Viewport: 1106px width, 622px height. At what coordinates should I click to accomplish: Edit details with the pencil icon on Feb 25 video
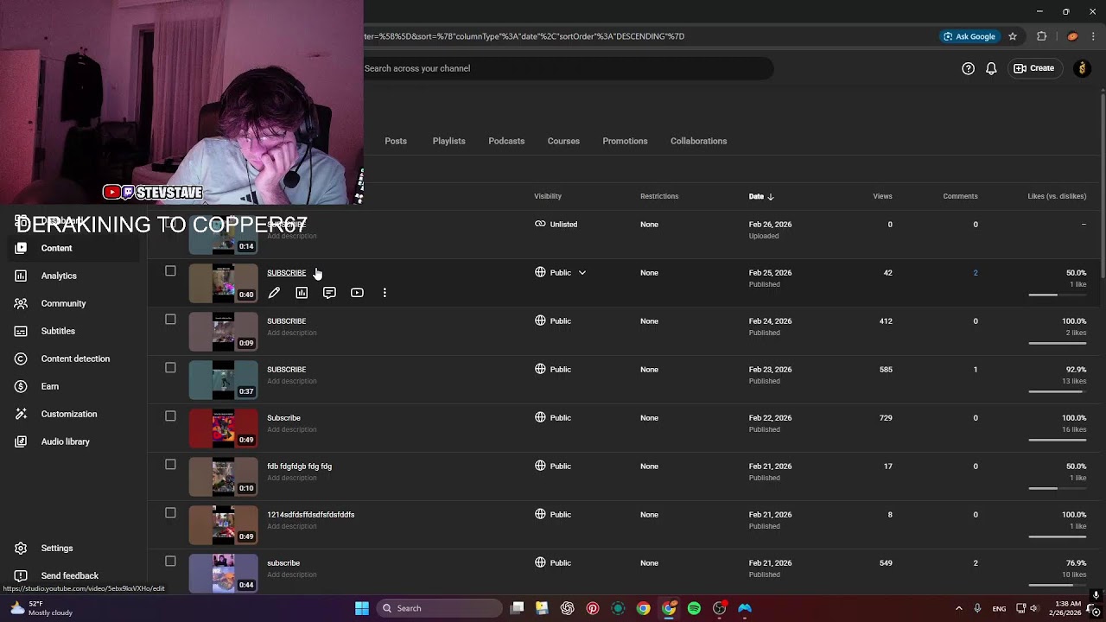(274, 293)
